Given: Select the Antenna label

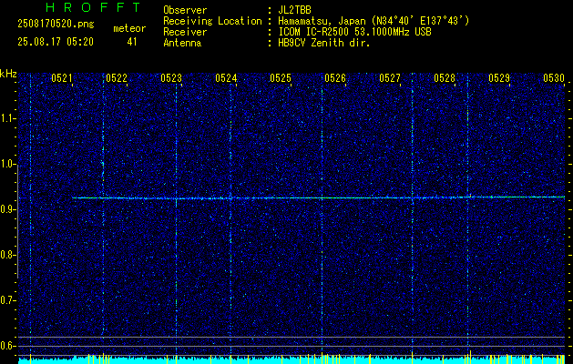Looking at the screenshot, I should coord(182,43).
